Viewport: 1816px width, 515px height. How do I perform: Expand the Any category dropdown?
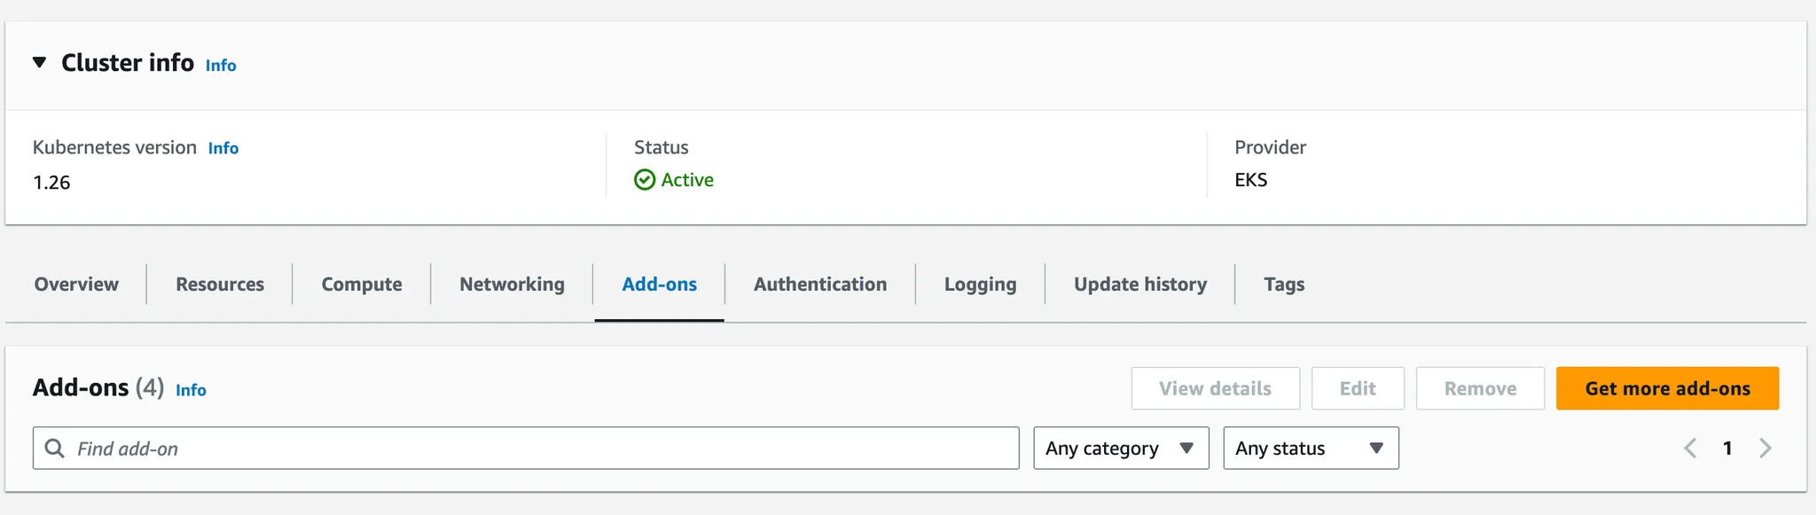click(x=1121, y=449)
